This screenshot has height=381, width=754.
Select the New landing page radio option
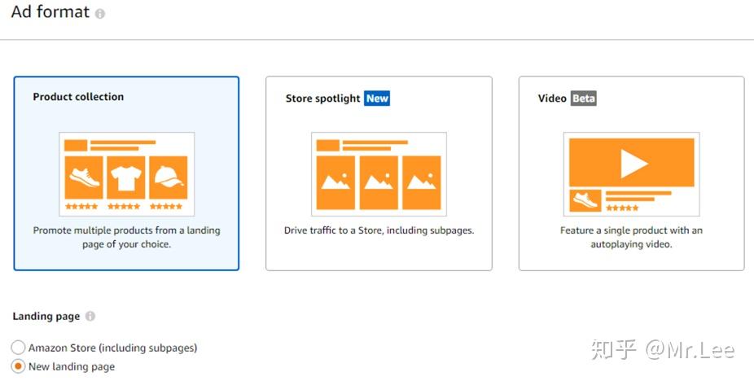(x=18, y=366)
